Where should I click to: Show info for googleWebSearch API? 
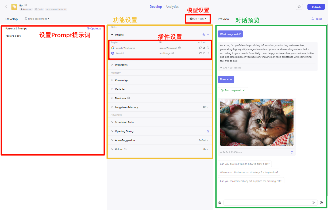(179, 48)
